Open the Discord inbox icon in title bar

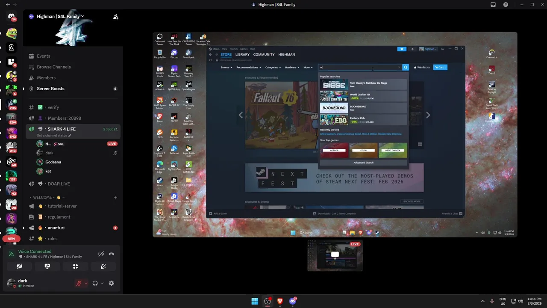coord(493,5)
